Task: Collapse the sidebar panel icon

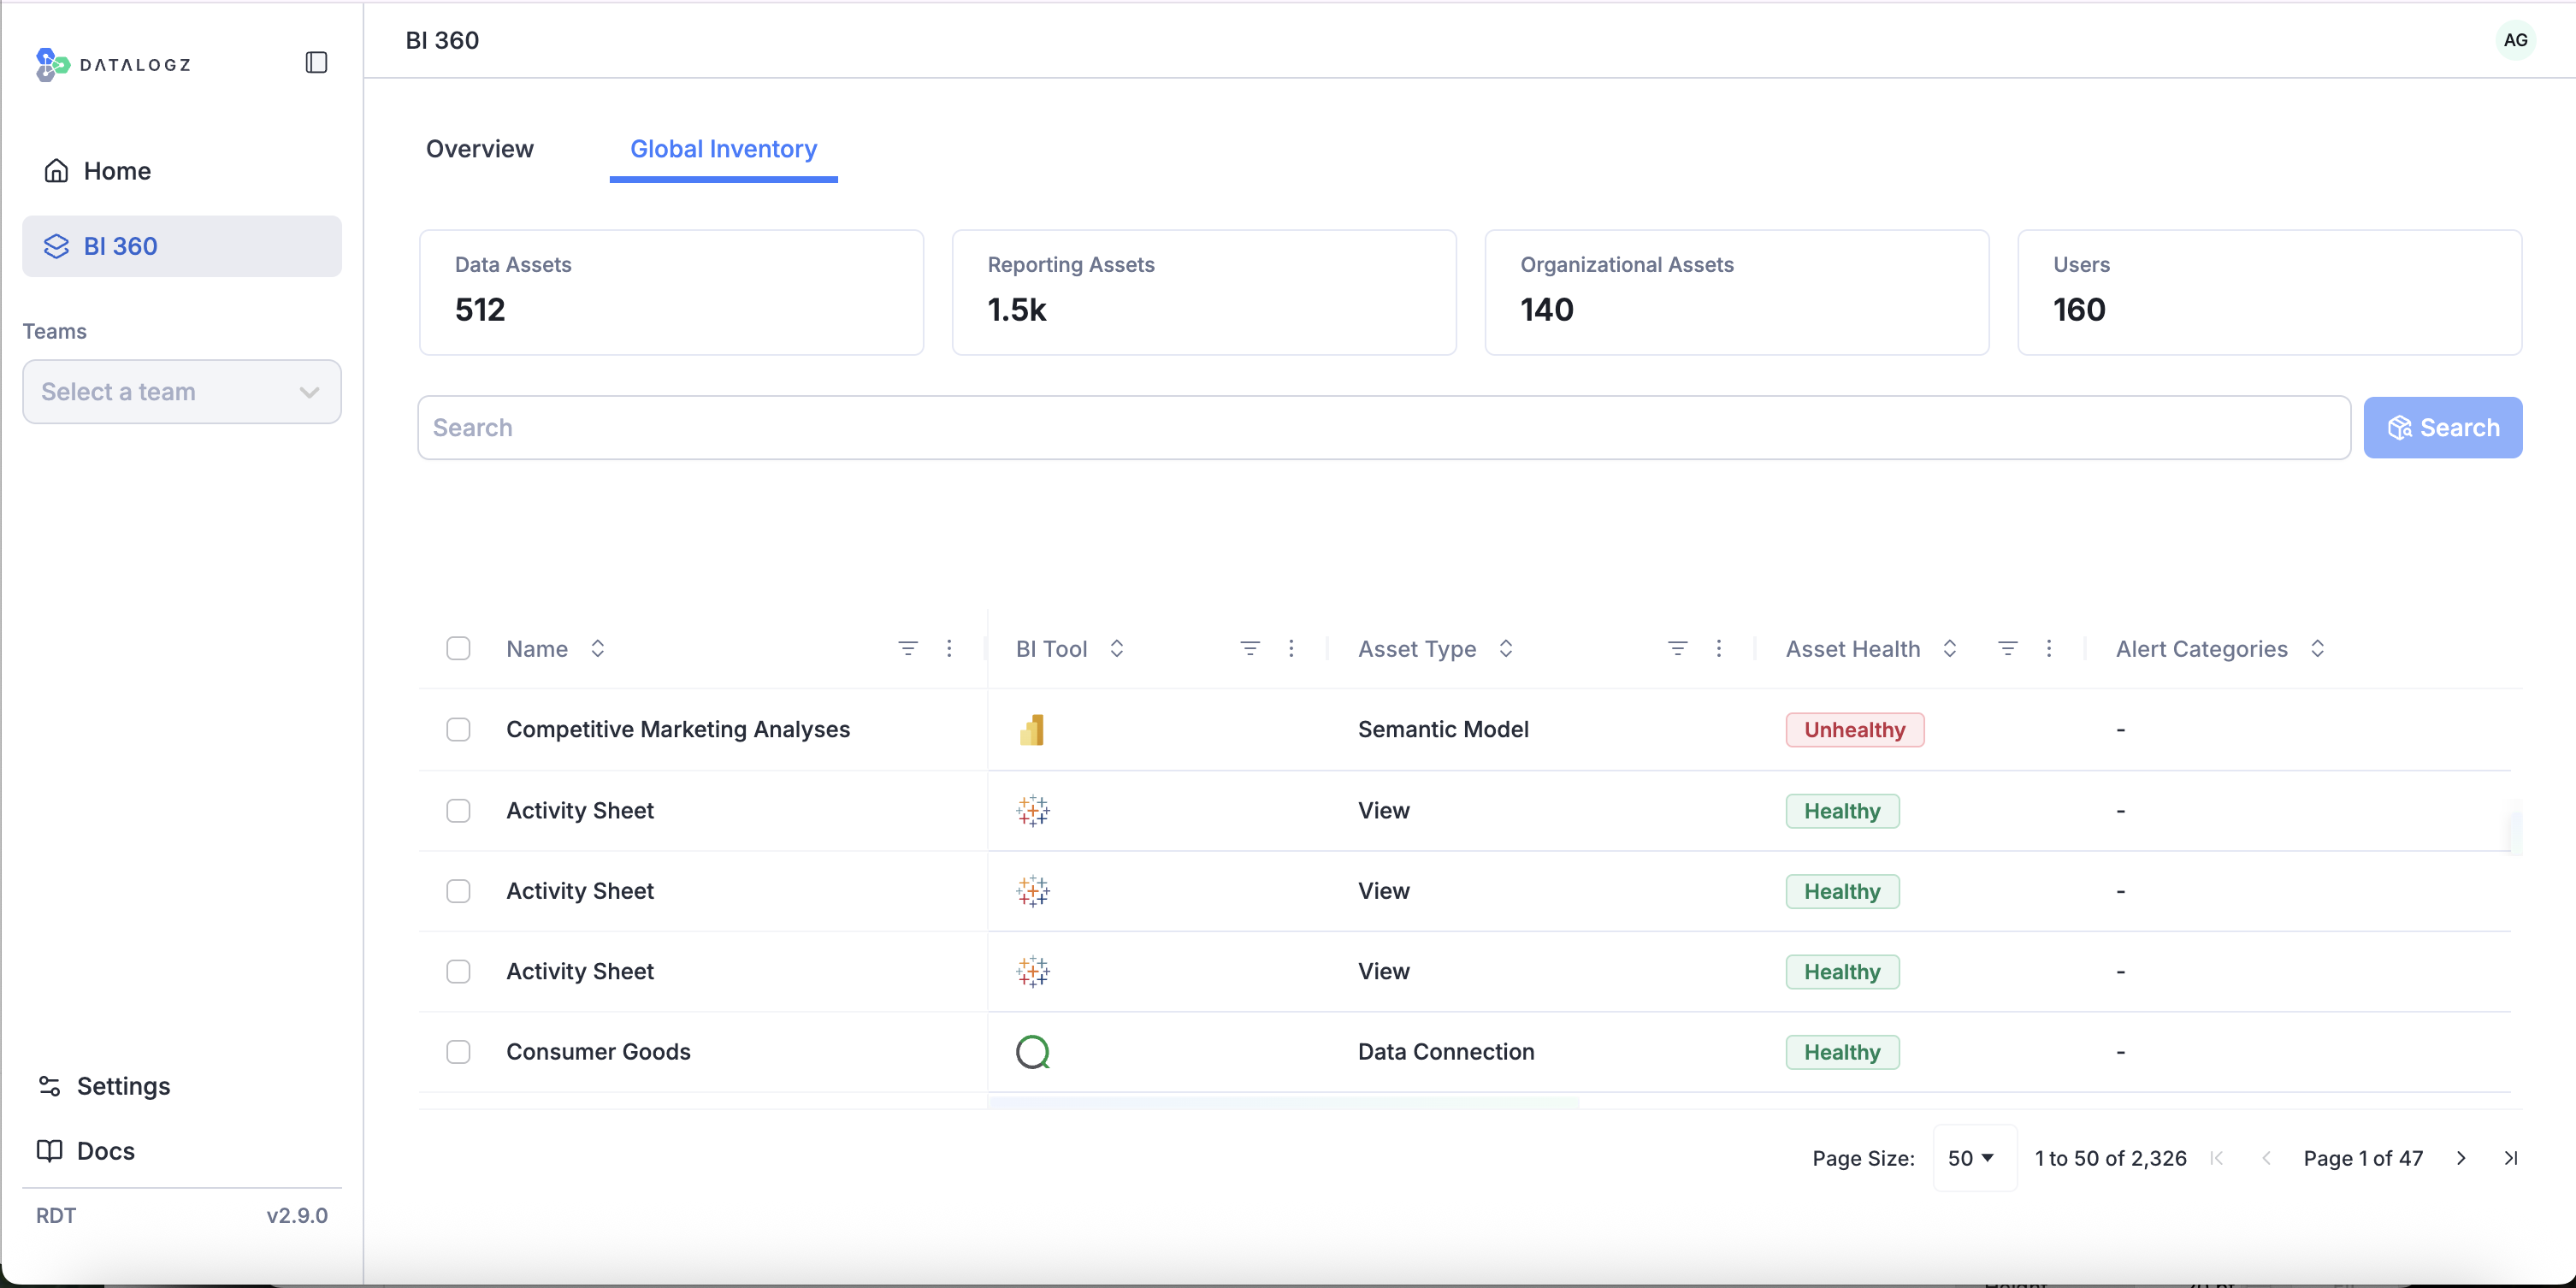Action: tap(316, 63)
